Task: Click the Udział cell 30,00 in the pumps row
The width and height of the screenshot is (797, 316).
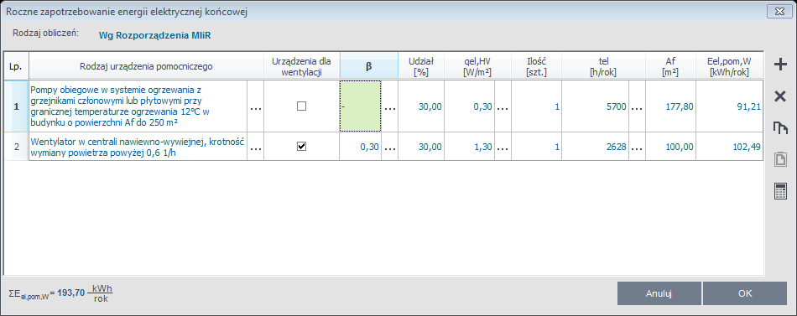Action: [x=421, y=106]
